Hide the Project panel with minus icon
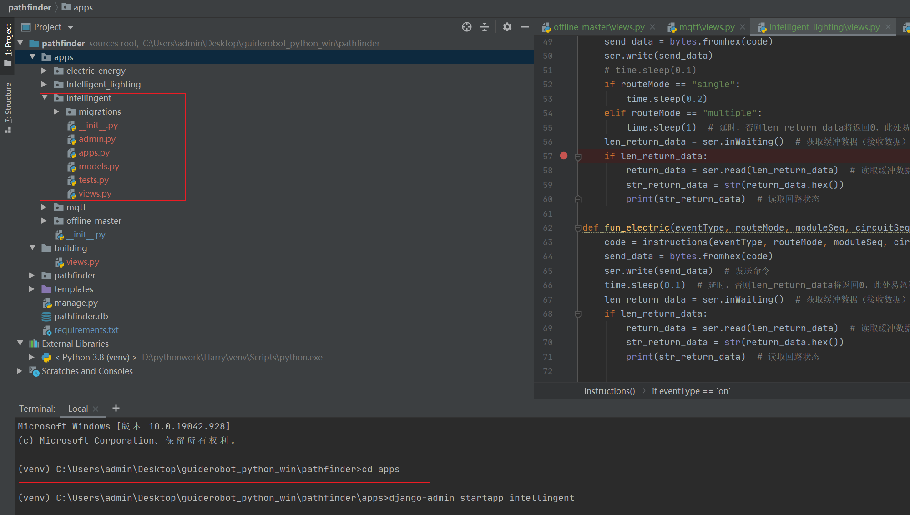Image resolution: width=910 pixels, height=515 pixels. click(525, 27)
